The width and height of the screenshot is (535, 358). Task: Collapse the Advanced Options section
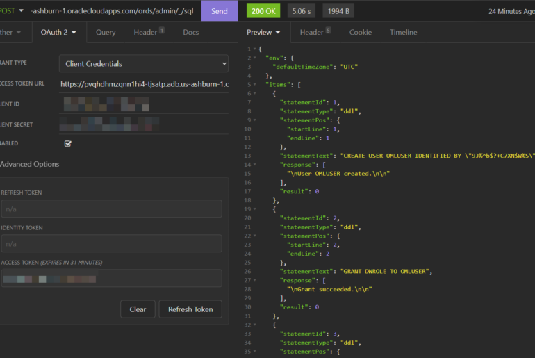[x=30, y=164]
